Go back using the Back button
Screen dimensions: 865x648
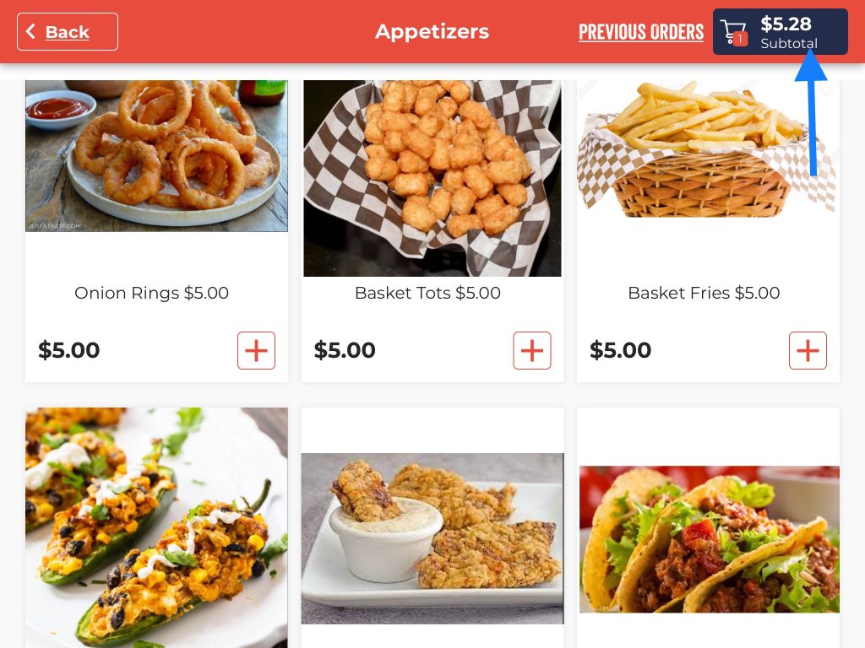[x=68, y=32]
